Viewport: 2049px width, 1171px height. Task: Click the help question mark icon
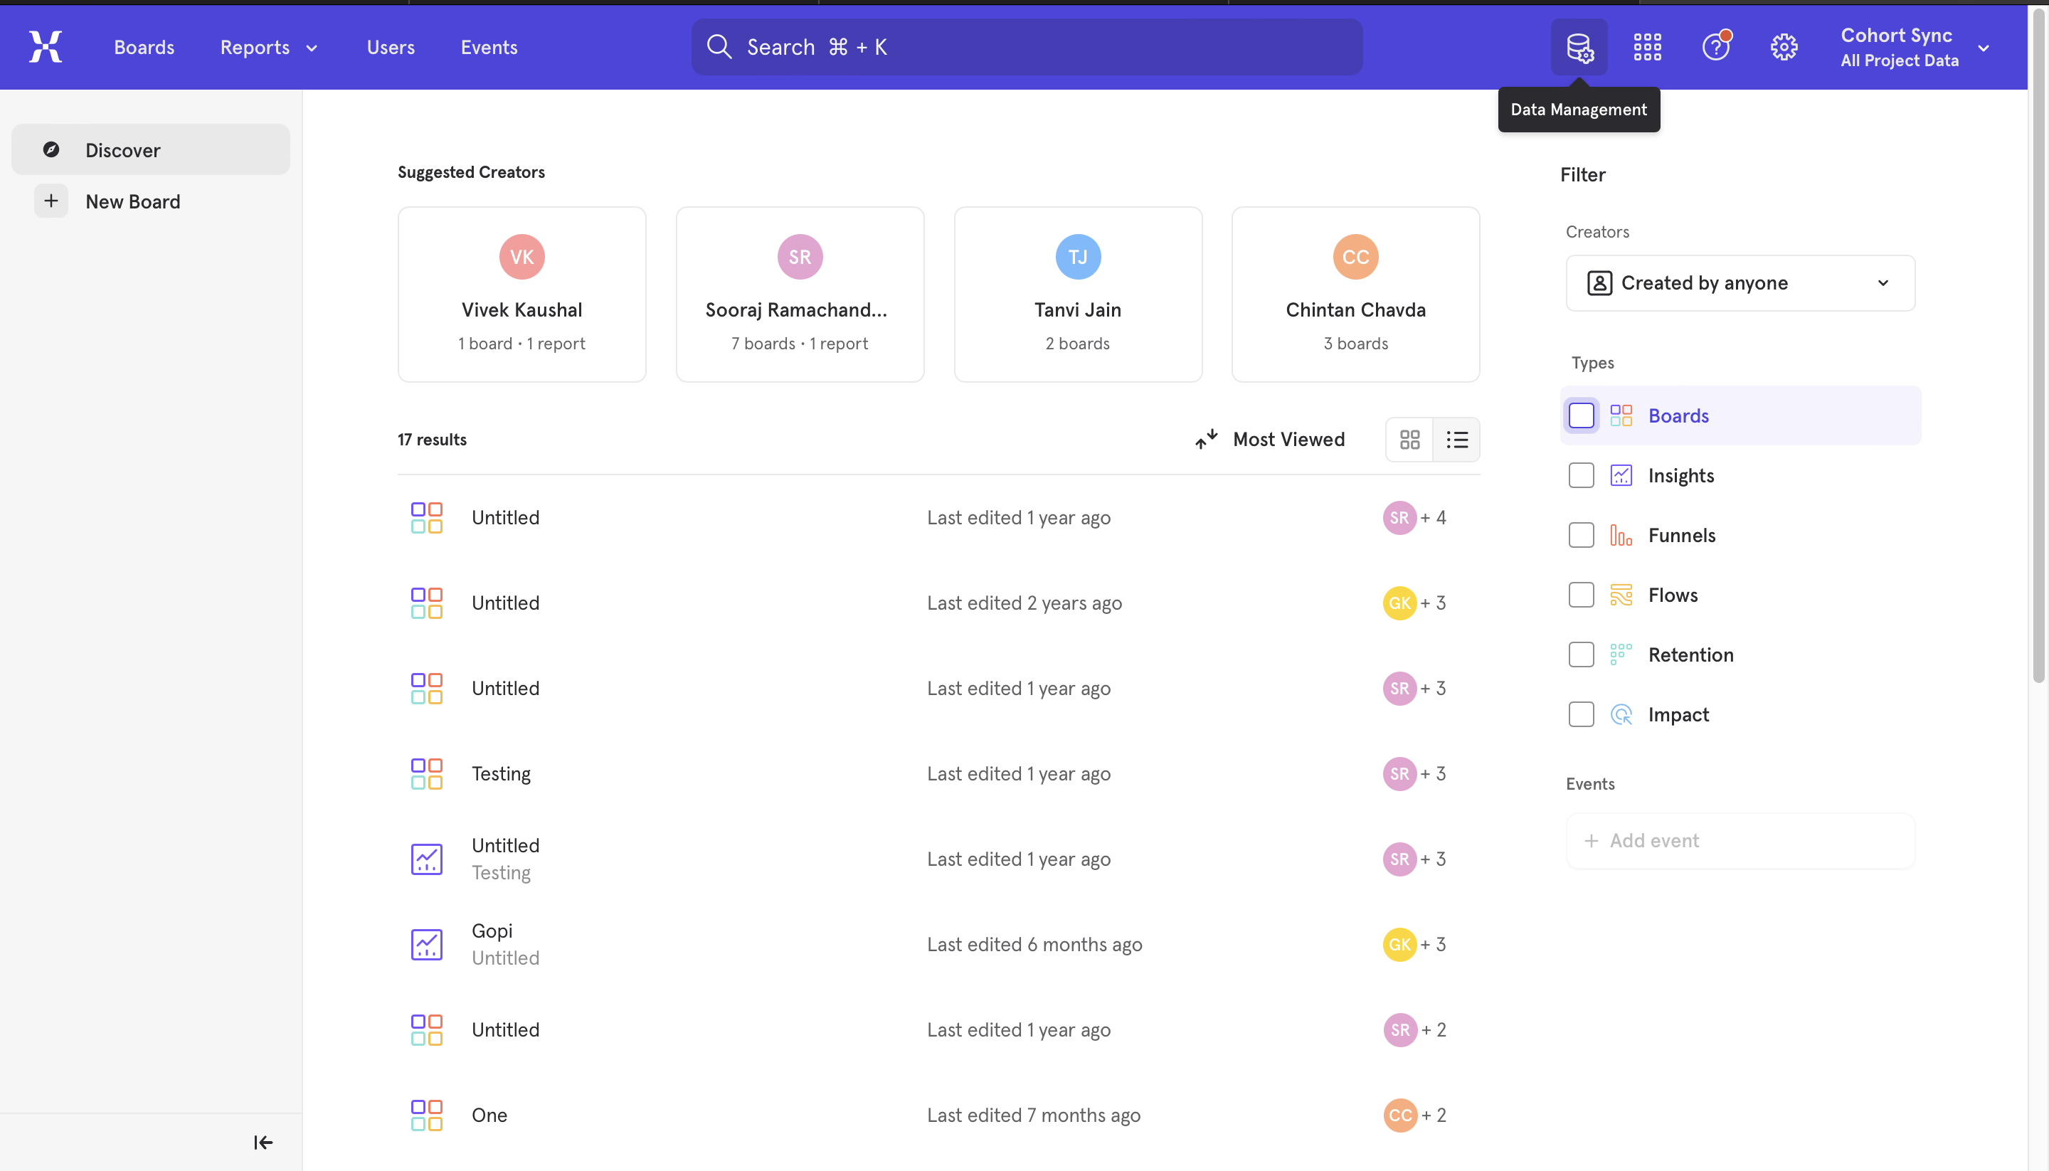(1715, 48)
